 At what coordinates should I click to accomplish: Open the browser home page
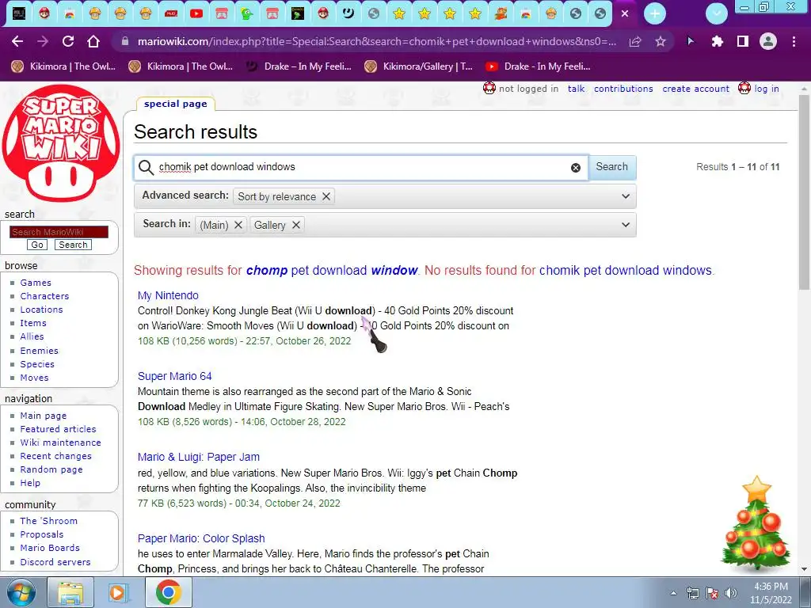pos(93,41)
